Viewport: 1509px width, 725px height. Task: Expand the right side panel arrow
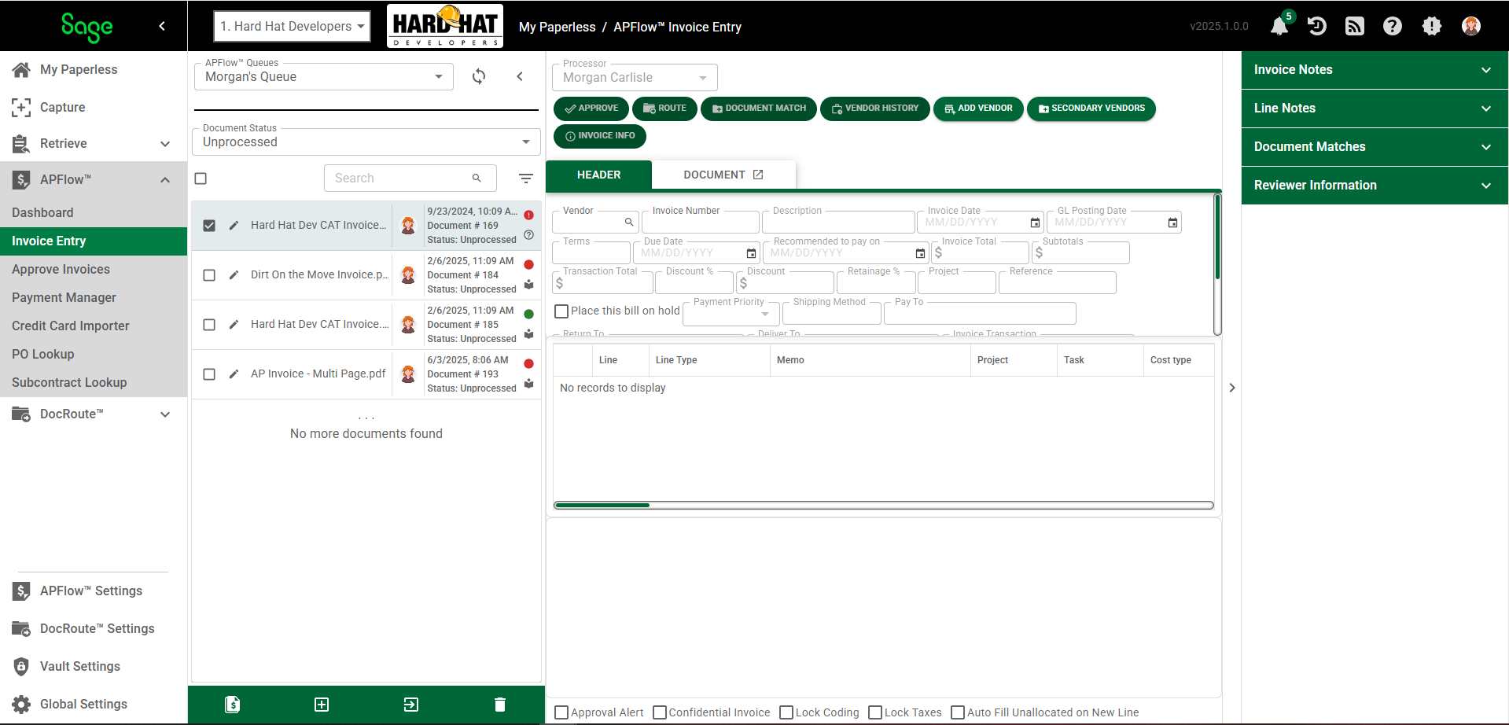pos(1232,388)
